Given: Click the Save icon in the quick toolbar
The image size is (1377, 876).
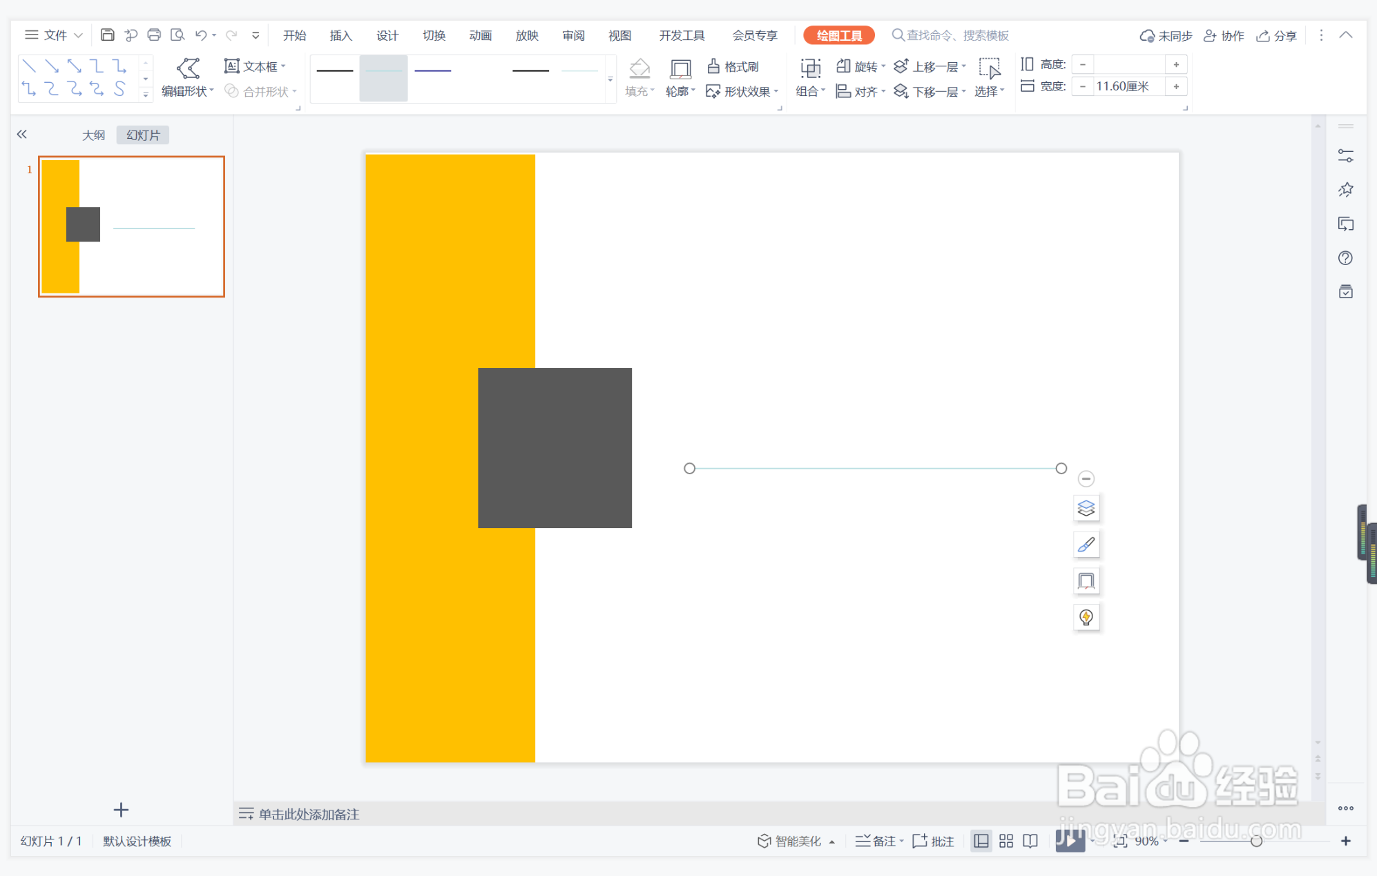Looking at the screenshot, I should 107,35.
